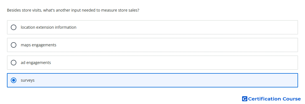The width and height of the screenshot is (305, 104).
Task: Click the blank area of ad engagements card
Action: [175, 63]
